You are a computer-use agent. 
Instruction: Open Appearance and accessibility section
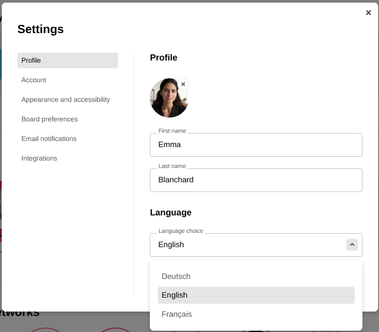tap(66, 100)
